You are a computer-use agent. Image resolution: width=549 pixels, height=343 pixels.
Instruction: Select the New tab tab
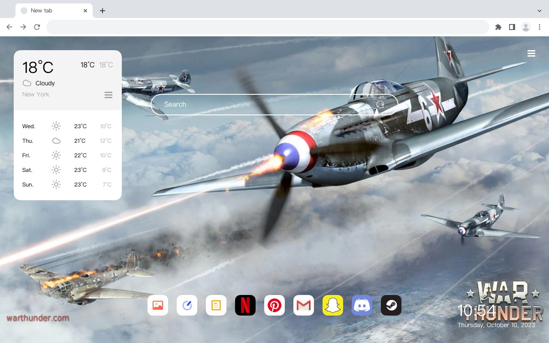click(54, 11)
